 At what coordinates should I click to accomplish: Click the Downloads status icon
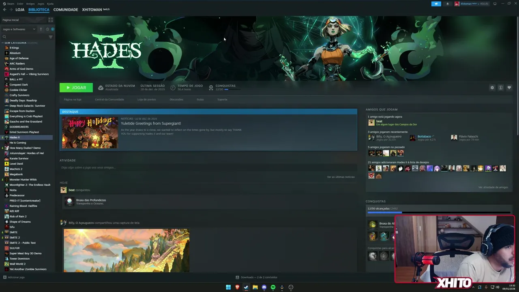tap(237, 277)
